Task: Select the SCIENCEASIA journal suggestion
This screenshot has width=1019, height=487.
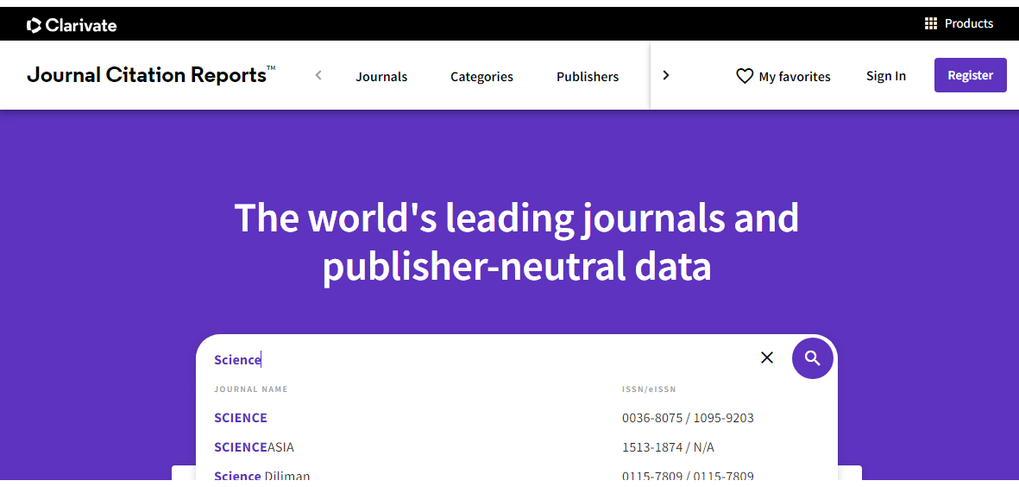Action: pos(254,447)
